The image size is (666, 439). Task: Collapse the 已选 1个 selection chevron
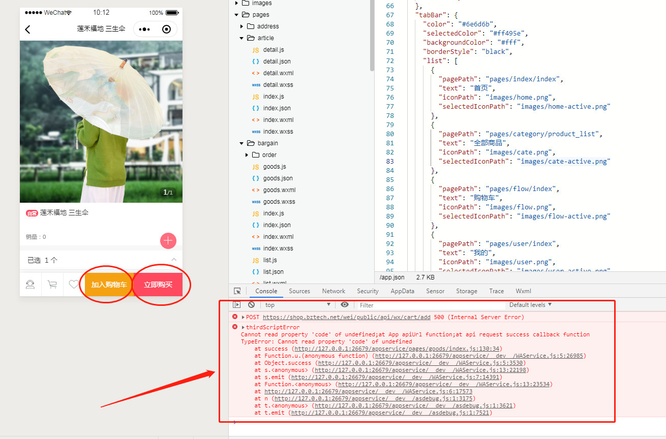pos(174,260)
